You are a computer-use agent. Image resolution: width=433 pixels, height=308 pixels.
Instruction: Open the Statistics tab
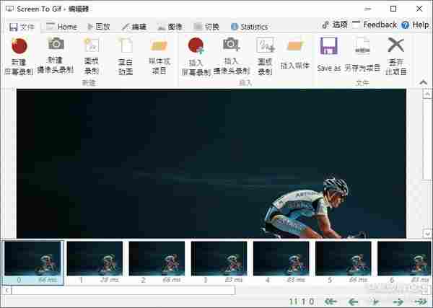click(250, 27)
